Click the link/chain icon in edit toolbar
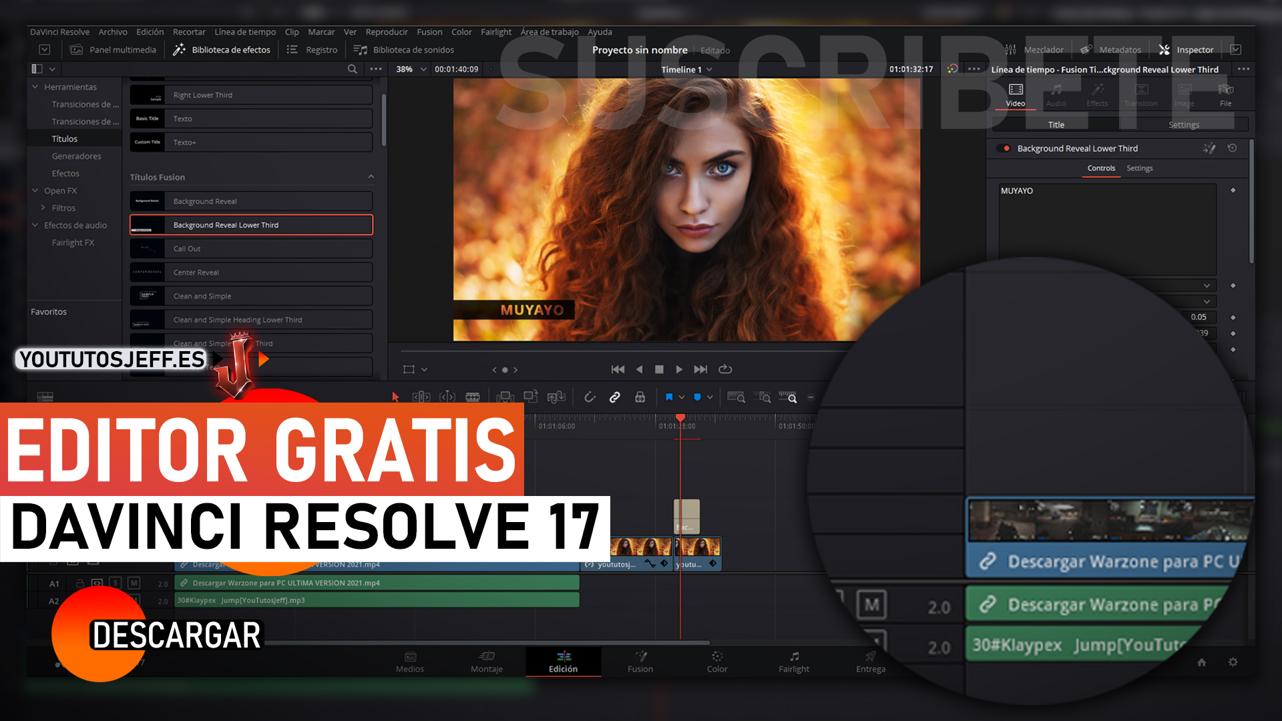The height and width of the screenshot is (721, 1282). pos(614,396)
